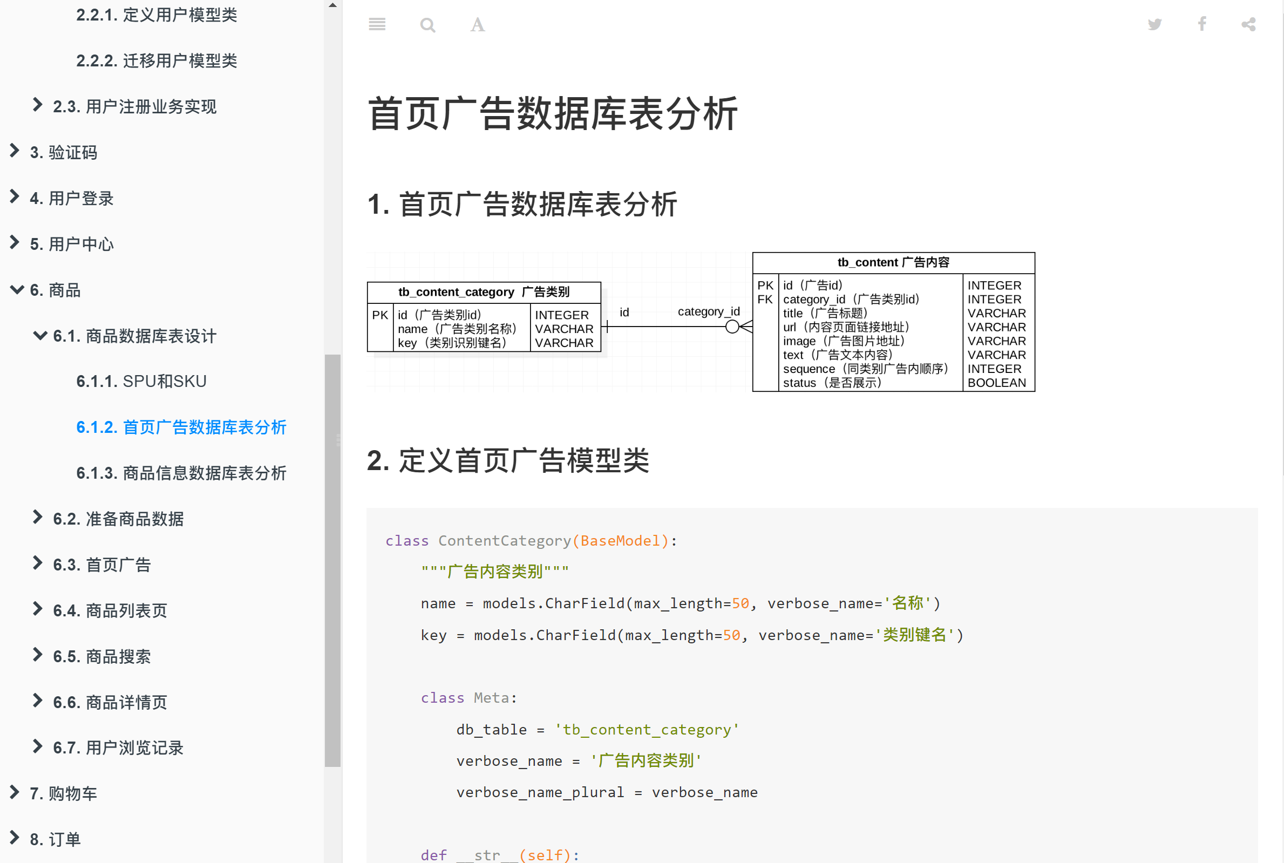The width and height of the screenshot is (1284, 863).
Task: Expand section 6.2 准备商品数据 chevron
Action: pos(37,517)
